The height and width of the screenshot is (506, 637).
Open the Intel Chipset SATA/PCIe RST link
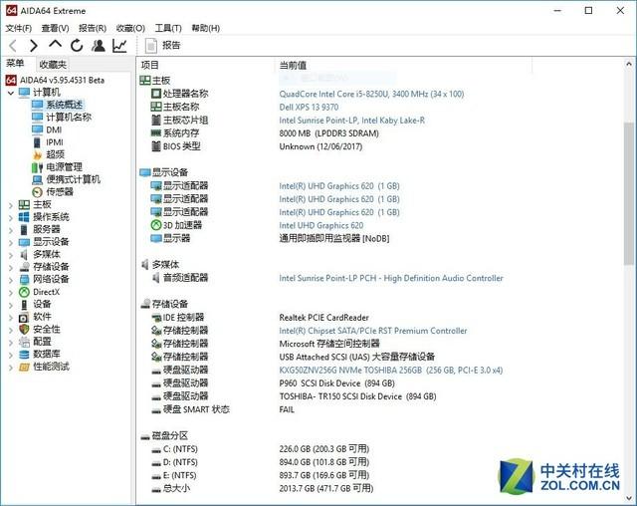pyautogui.click(x=373, y=331)
